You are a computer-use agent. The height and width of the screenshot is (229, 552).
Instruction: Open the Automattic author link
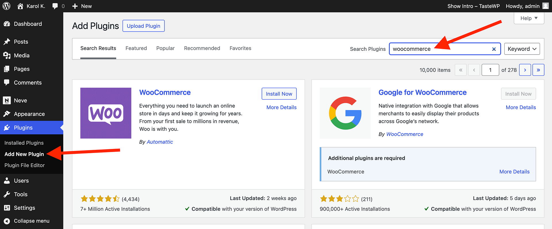click(160, 142)
